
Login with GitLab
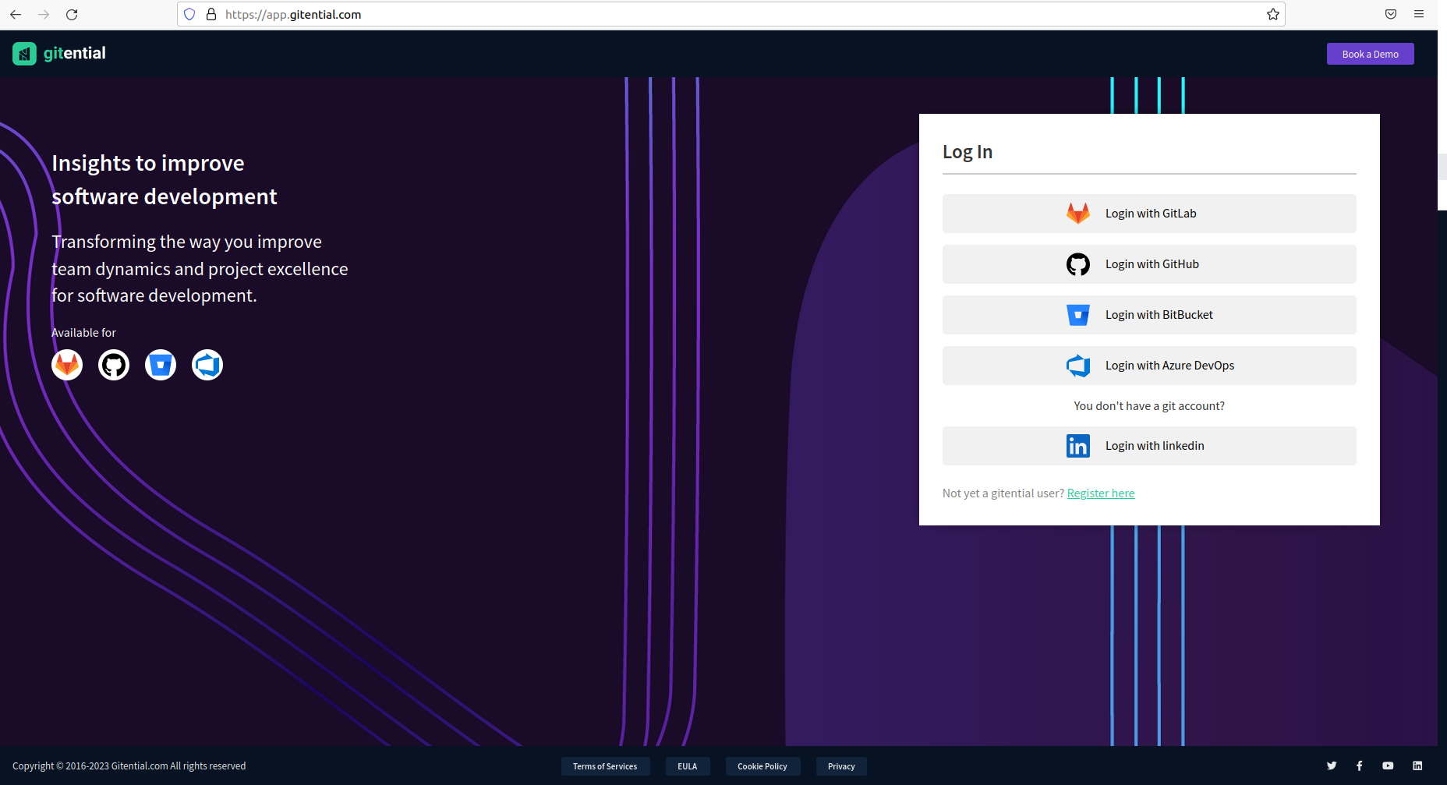pos(1149,214)
